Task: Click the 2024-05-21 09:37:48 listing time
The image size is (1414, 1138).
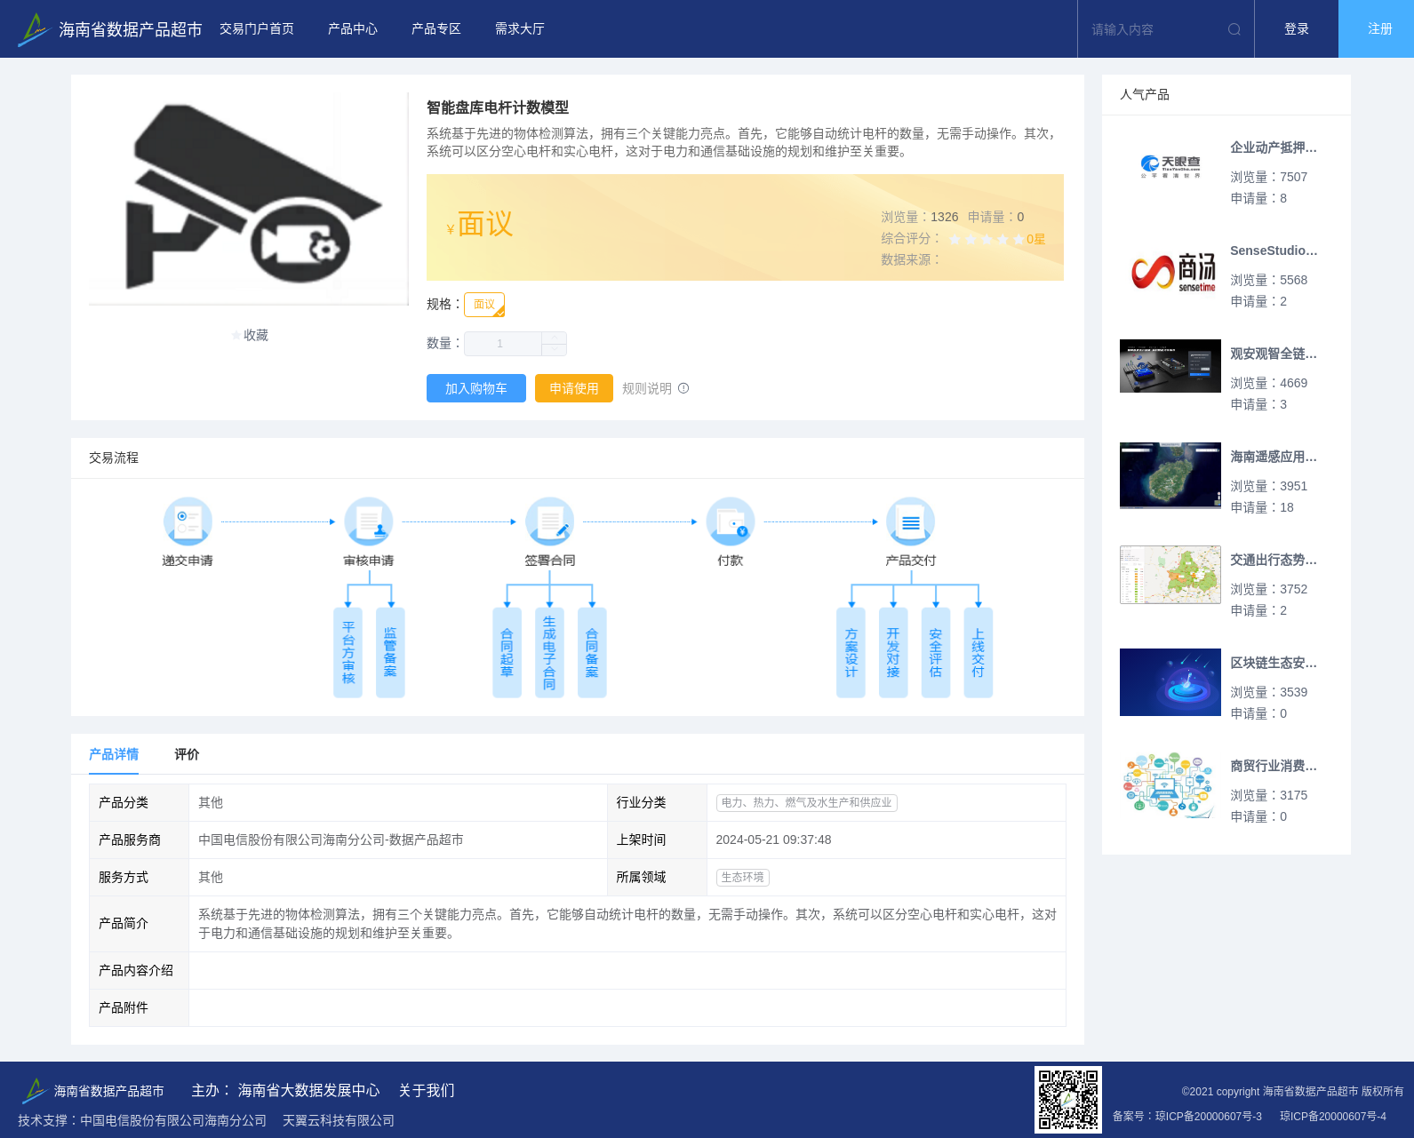Action: (x=773, y=840)
